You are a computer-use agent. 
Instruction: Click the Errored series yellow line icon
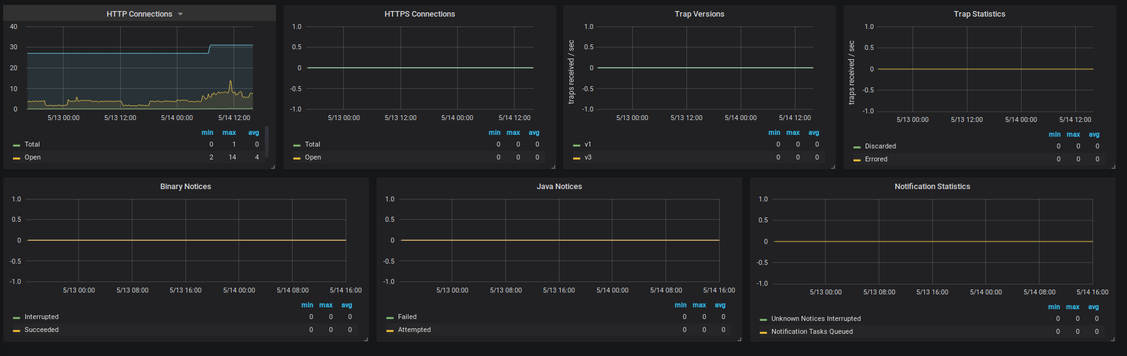856,160
